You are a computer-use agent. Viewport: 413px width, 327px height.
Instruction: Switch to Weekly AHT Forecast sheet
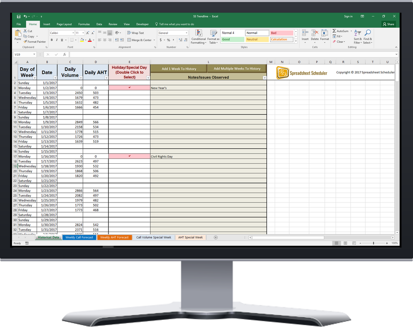tap(114, 237)
